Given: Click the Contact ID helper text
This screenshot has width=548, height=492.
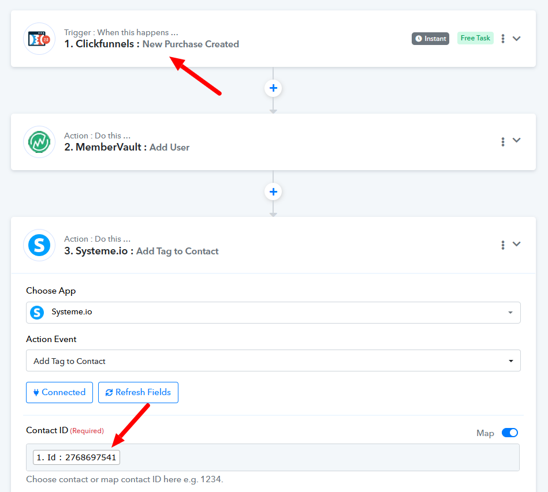Looking at the screenshot, I should [x=125, y=479].
